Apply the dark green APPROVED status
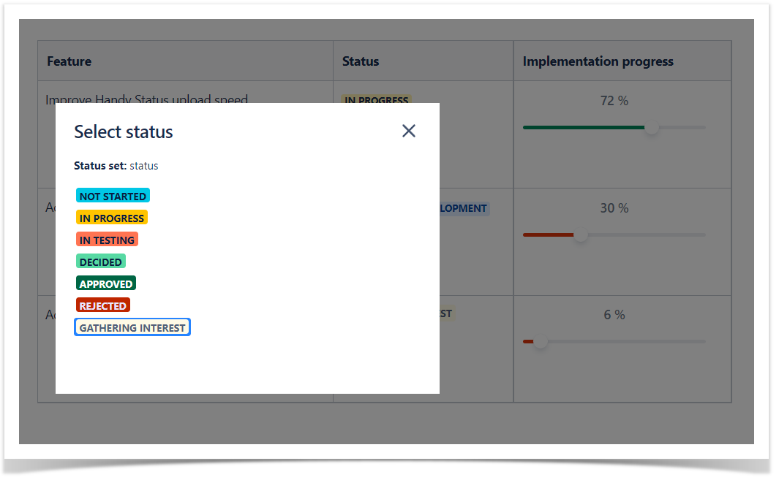779x480 pixels. pos(106,283)
